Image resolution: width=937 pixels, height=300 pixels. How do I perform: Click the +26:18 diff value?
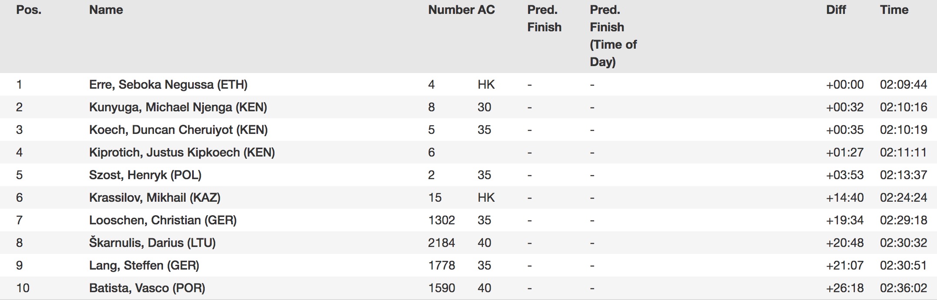point(844,288)
